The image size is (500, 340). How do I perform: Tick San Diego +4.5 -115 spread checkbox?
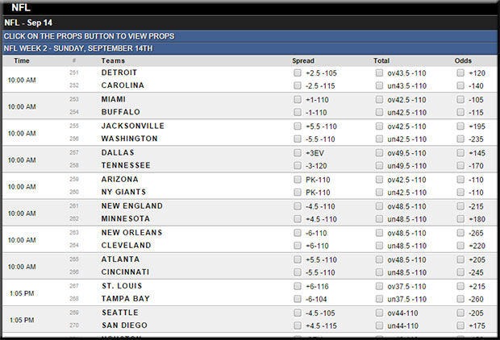[x=298, y=326]
